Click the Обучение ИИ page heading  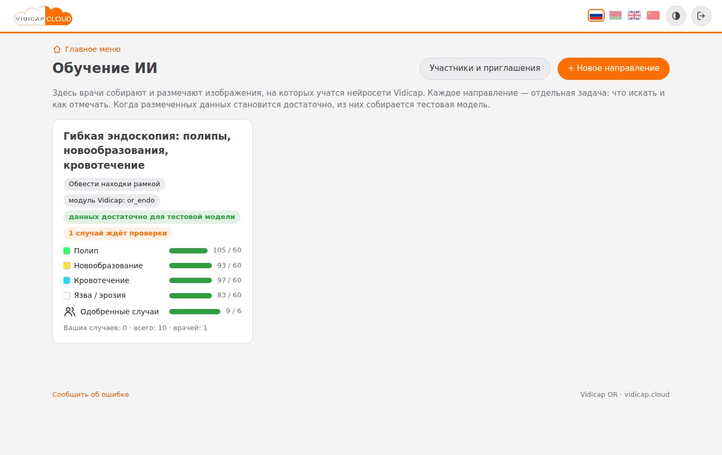tap(105, 68)
